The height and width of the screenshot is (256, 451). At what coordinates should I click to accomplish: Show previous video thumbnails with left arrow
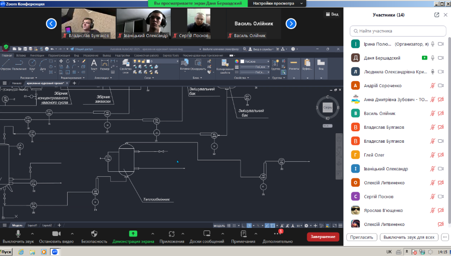[x=51, y=24]
